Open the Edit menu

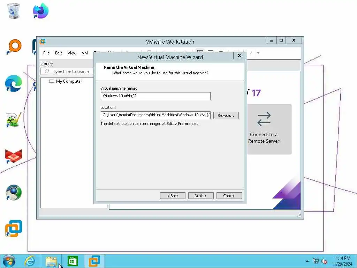click(x=59, y=53)
